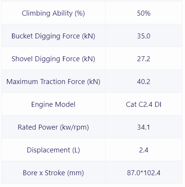Click the 2.4 displacement value
This screenshot has height=187, width=185.
coord(144,150)
